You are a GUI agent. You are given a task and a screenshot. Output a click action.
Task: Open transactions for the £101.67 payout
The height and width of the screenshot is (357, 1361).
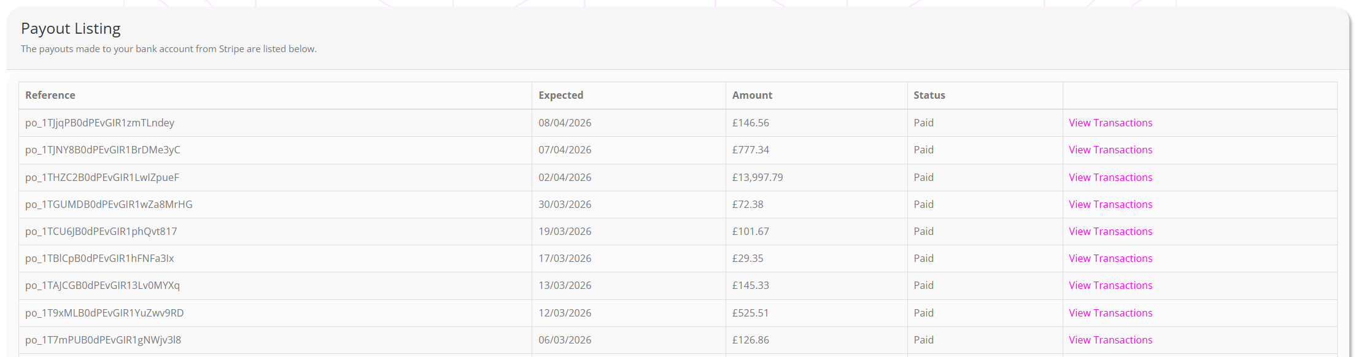coord(1110,231)
